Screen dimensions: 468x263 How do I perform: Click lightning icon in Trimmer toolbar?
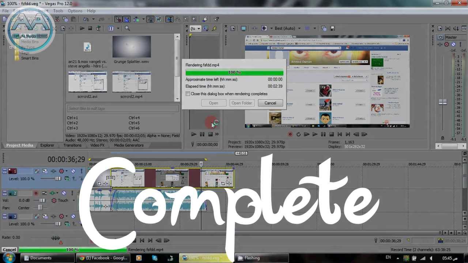coord(214,28)
